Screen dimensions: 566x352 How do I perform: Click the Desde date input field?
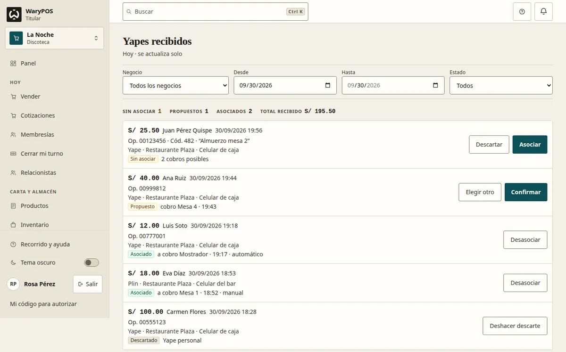285,86
